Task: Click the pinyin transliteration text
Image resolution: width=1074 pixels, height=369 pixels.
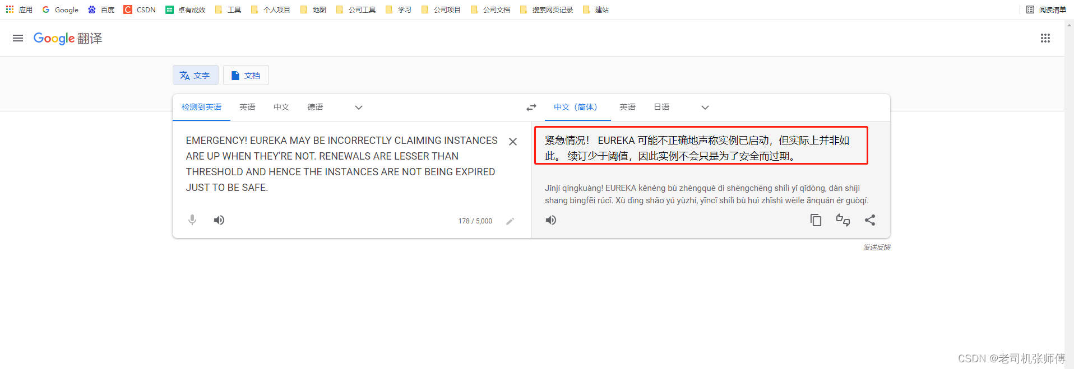Action: click(x=706, y=194)
